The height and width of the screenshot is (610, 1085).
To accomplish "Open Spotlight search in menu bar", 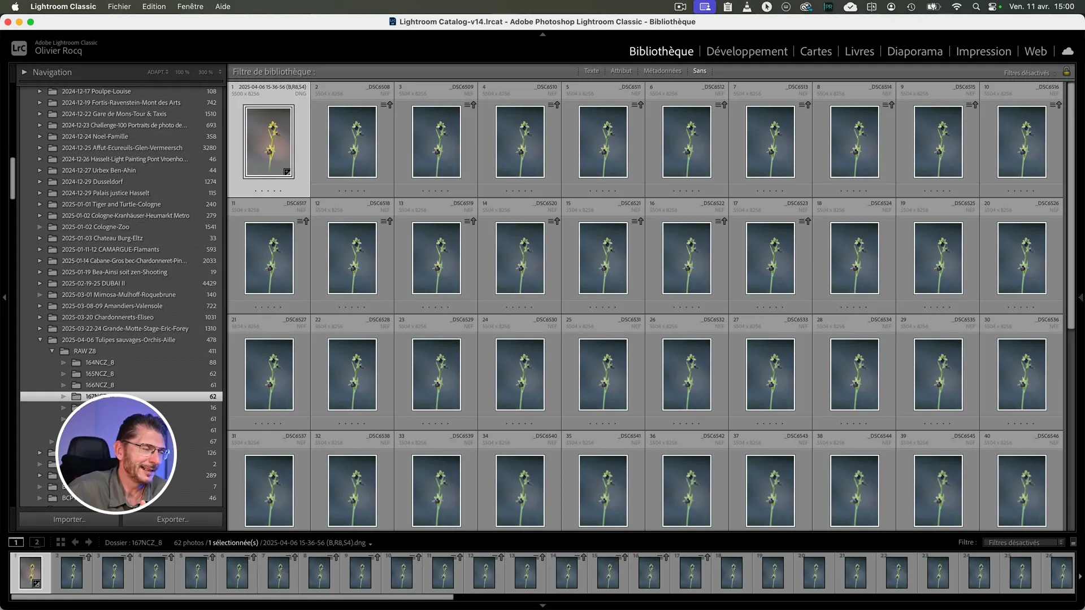I will pos(976,7).
